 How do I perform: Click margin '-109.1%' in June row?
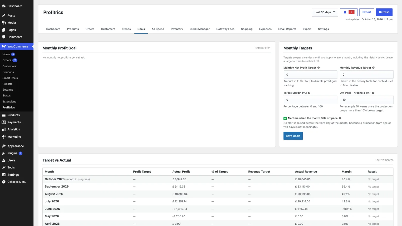pyautogui.click(x=347, y=209)
